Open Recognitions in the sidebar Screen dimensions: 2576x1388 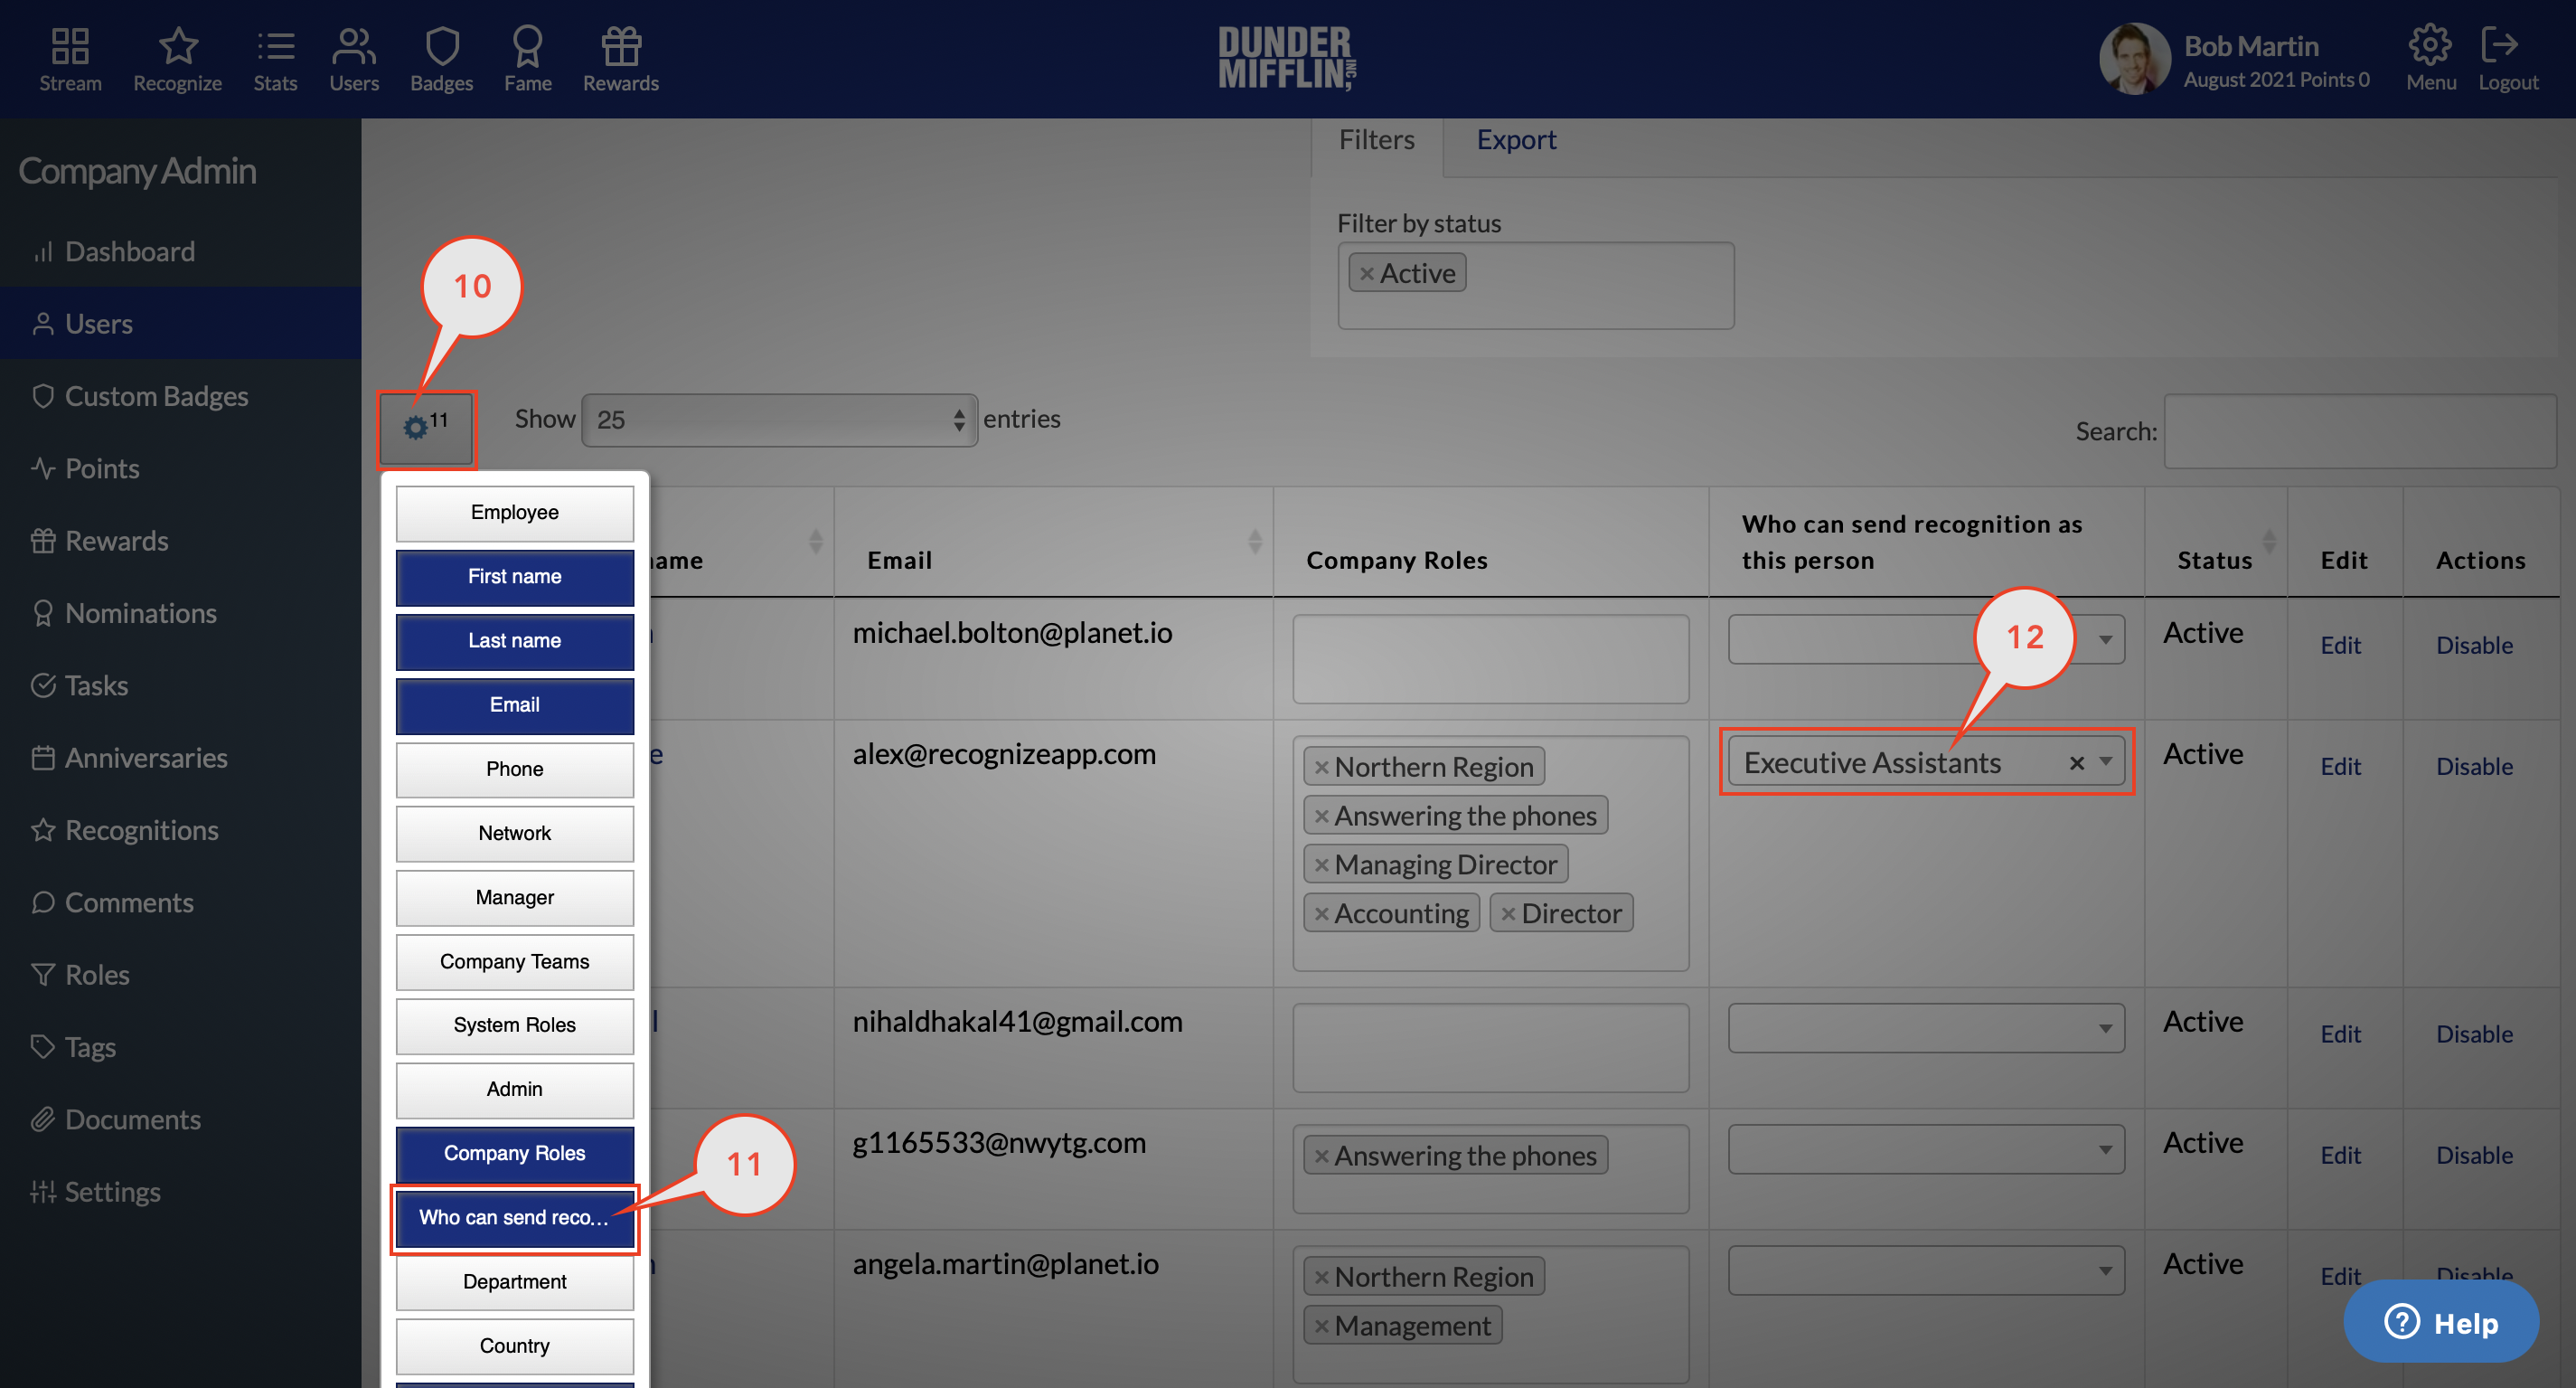[180, 831]
